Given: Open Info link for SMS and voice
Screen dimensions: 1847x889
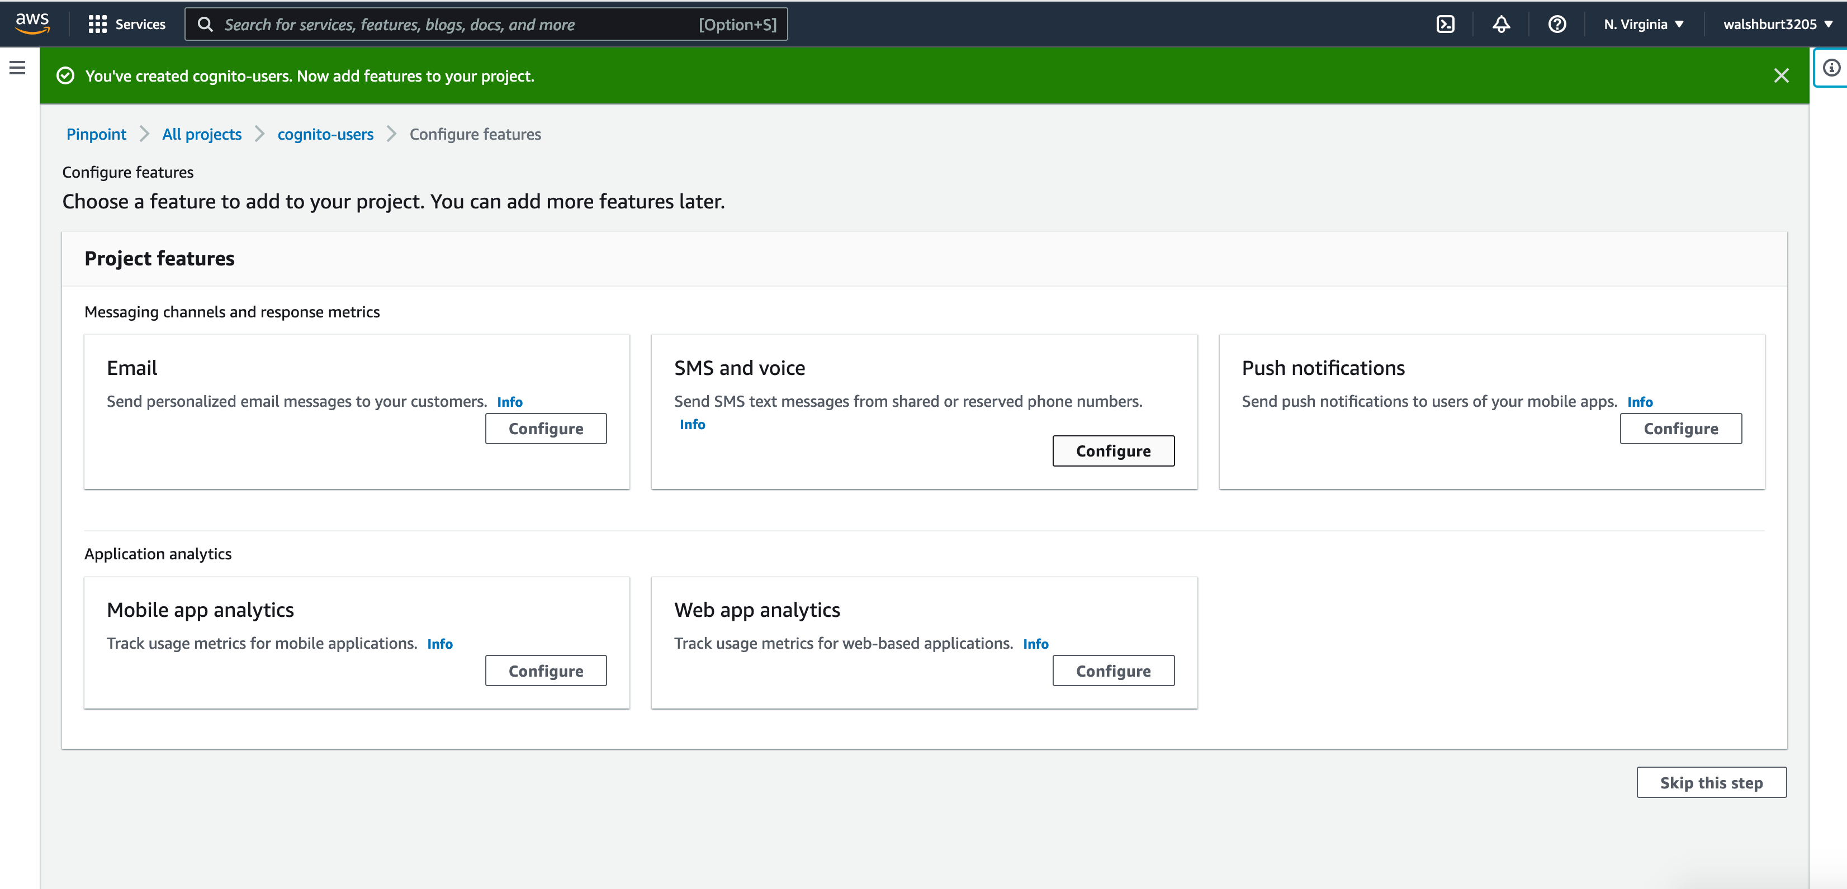Looking at the screenshot, I should click(x=693, y=425).
